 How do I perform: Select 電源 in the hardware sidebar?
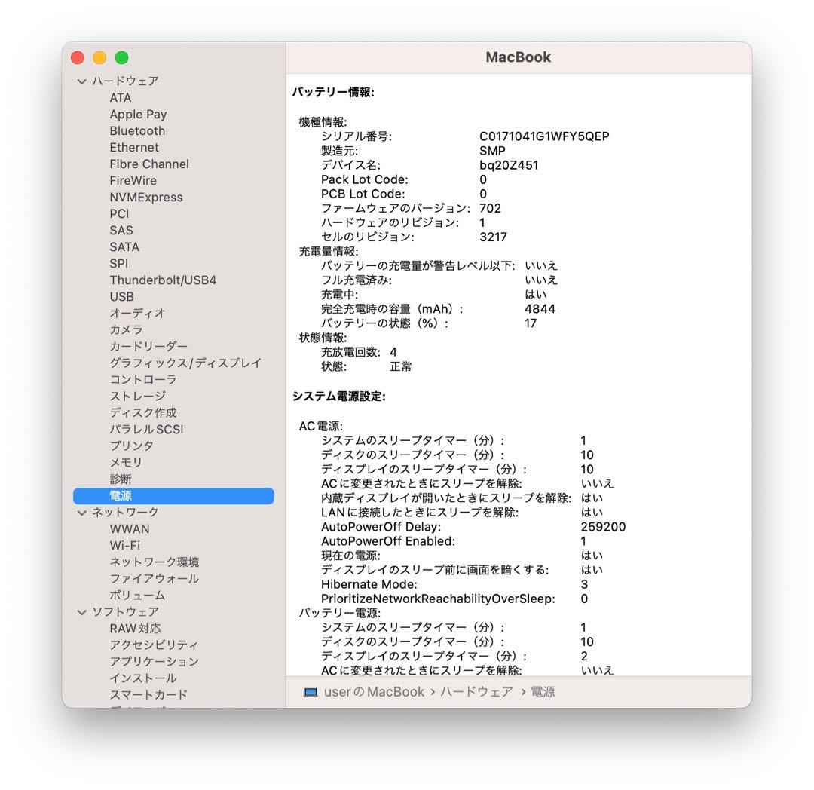(124, 495)
